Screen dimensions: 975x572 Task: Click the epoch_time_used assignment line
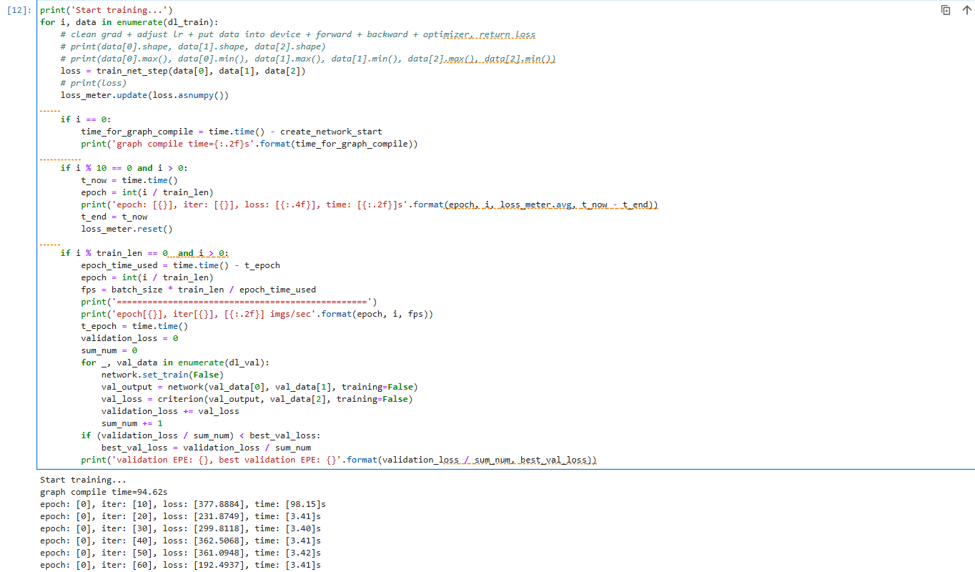tap(181, 265)
